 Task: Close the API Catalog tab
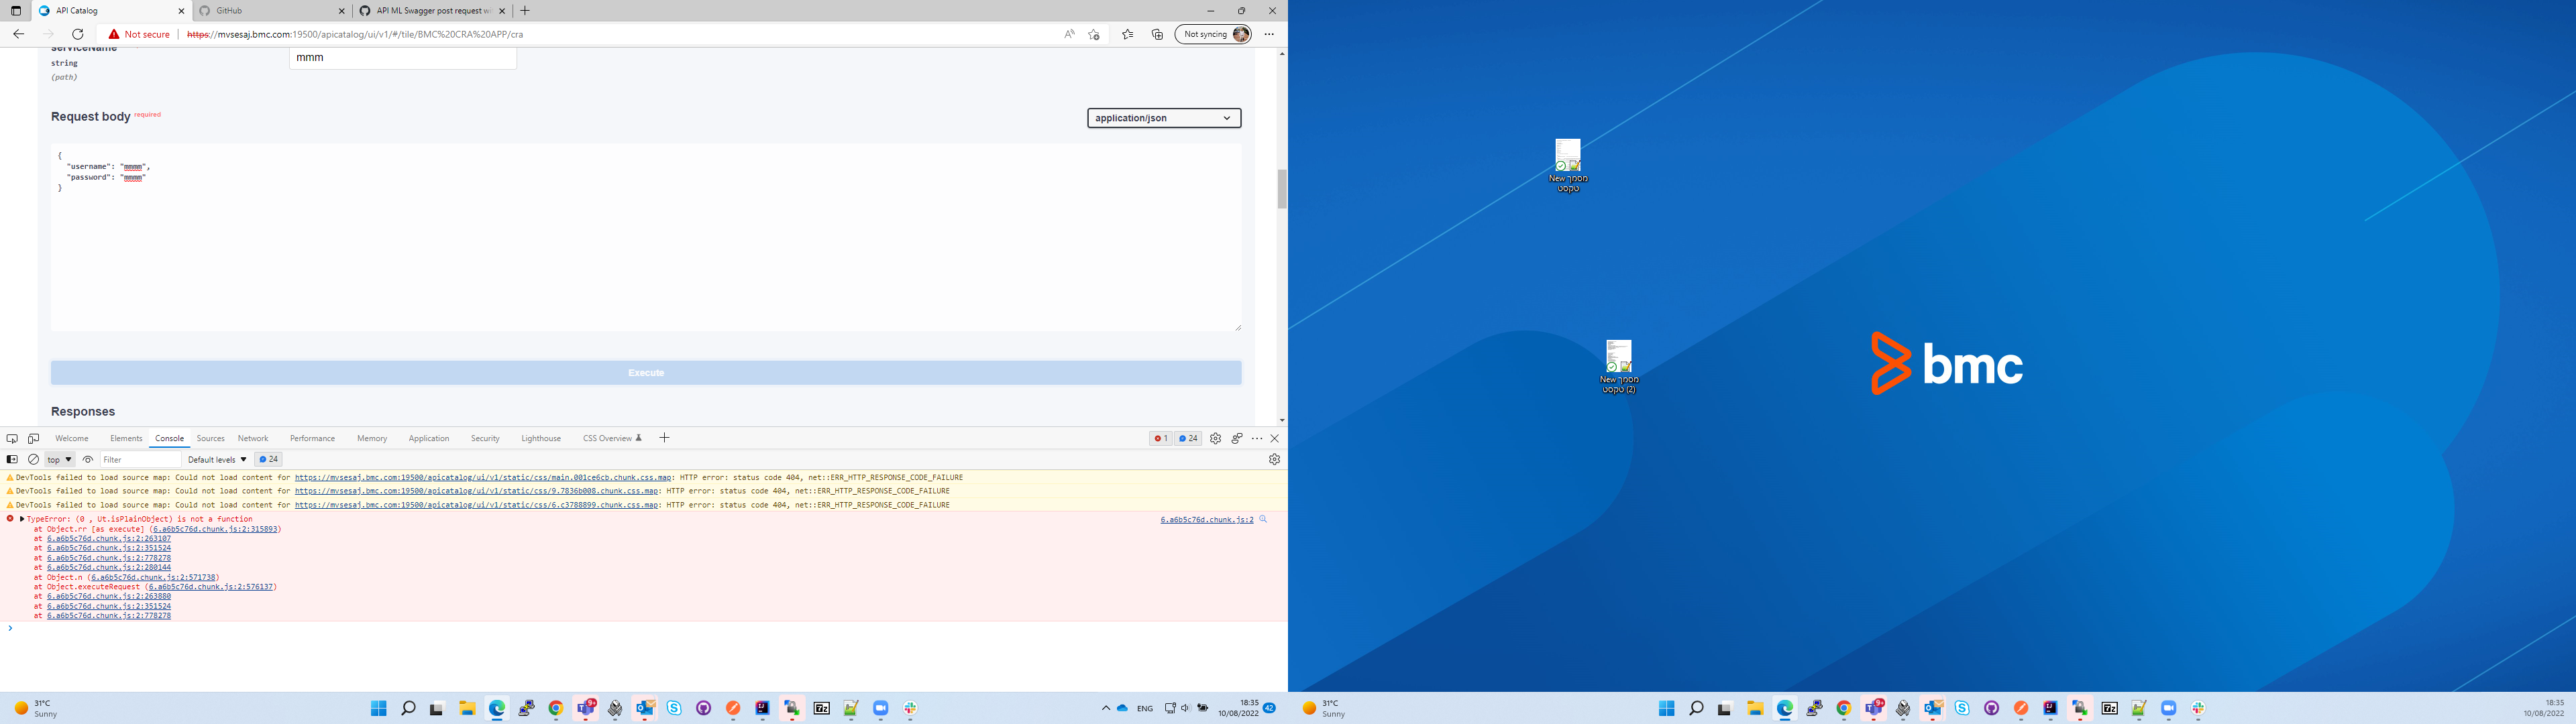(x=181, y=10)
